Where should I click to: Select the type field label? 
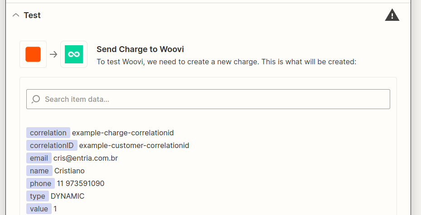point(38,196)
